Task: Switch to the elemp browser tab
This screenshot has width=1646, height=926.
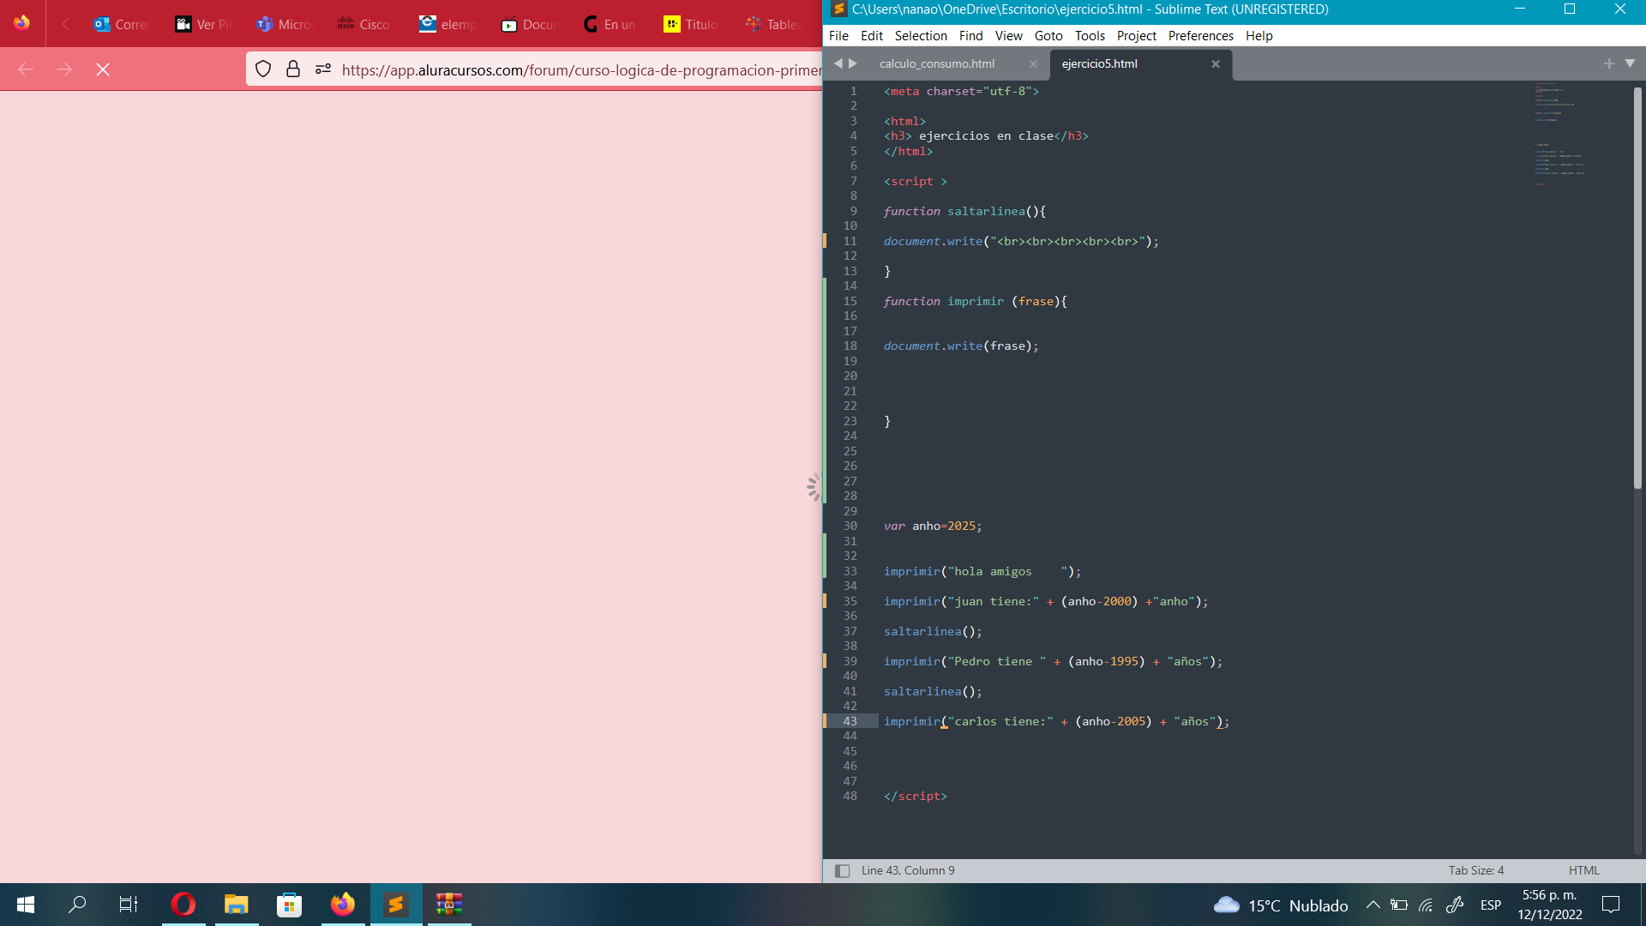Action: click(448, 24)
